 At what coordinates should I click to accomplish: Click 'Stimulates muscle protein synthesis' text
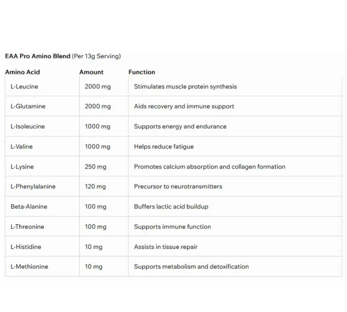[x=185, y=87]
